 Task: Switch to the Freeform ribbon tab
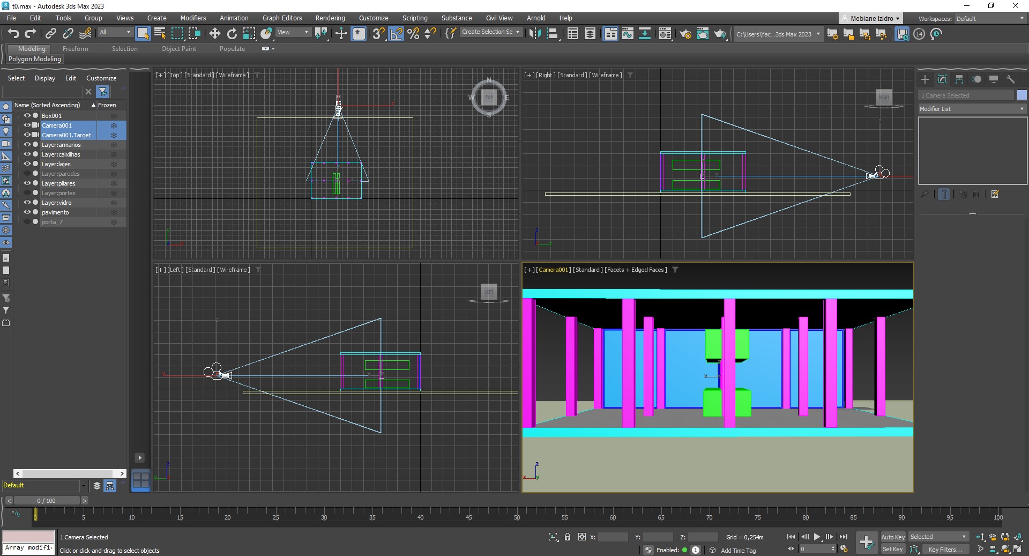(75, 49)
